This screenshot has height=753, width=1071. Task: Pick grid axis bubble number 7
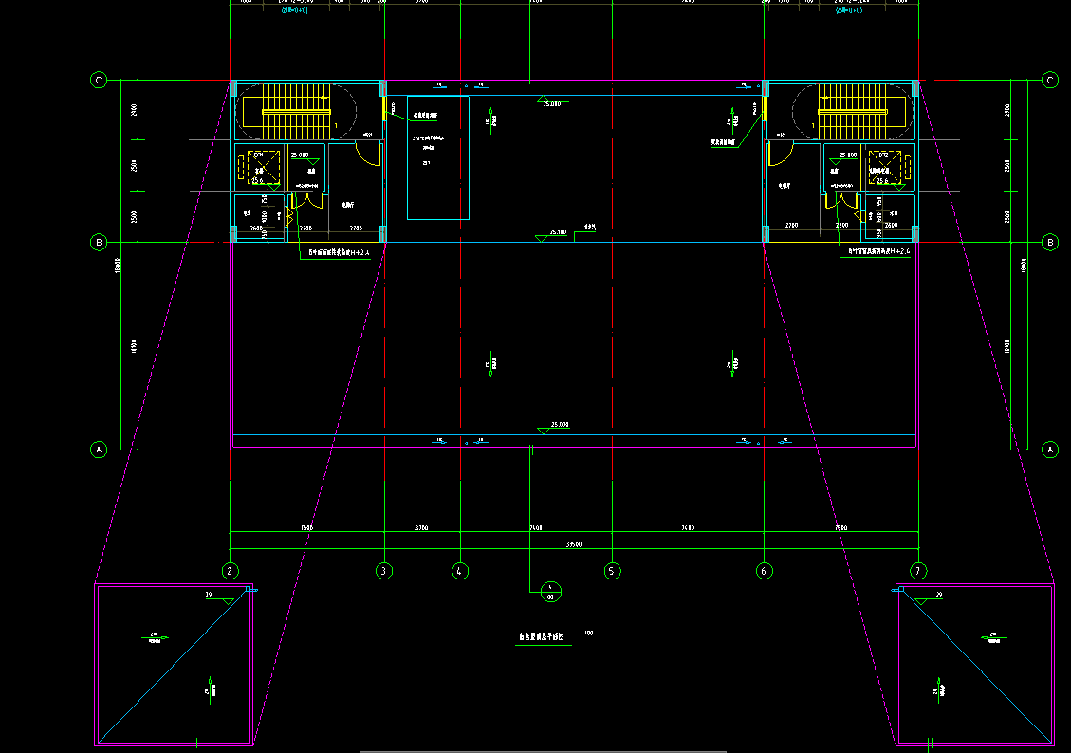(x=917, y=571)
